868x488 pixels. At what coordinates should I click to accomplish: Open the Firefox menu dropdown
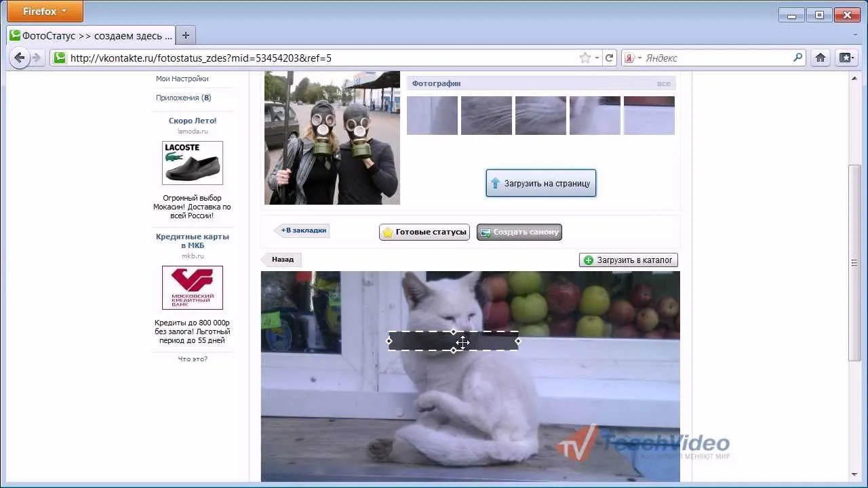45,11
